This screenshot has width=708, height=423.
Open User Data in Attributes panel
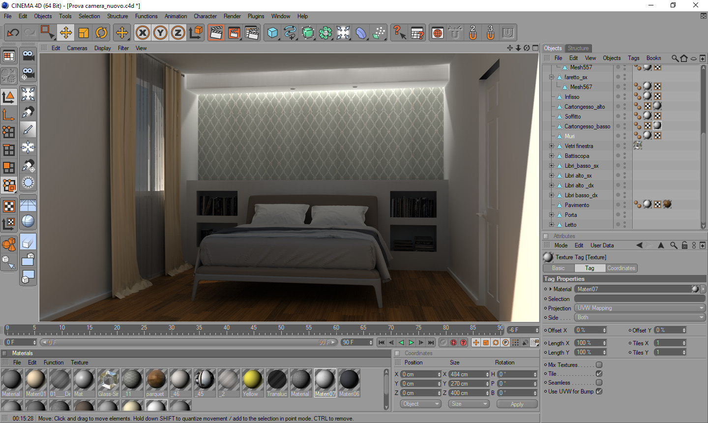(602, 245)
